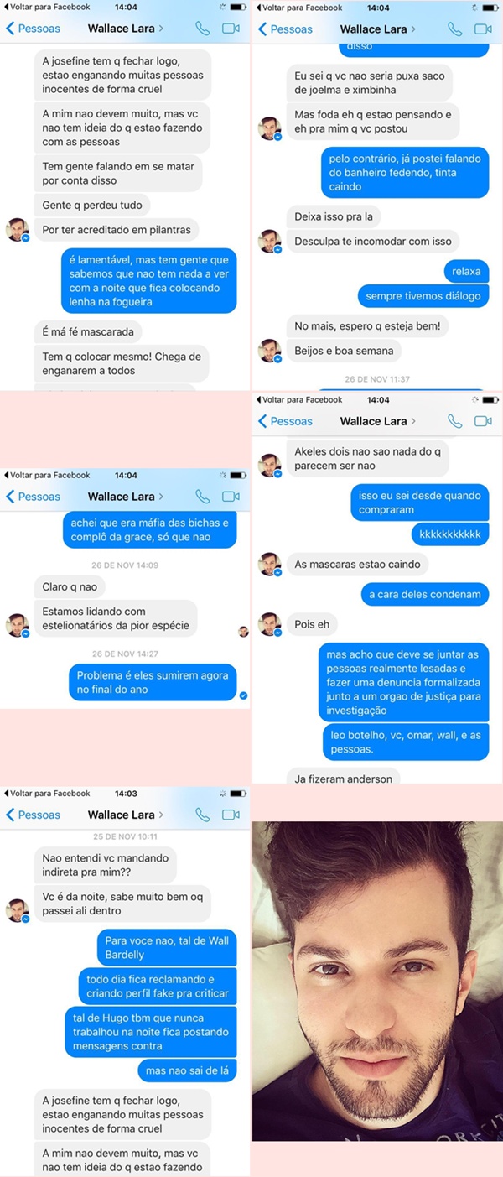Tap Pessoas back button above 'Akeles dois' chat
The image size is (503, 1177).
[x=285, y=421]
